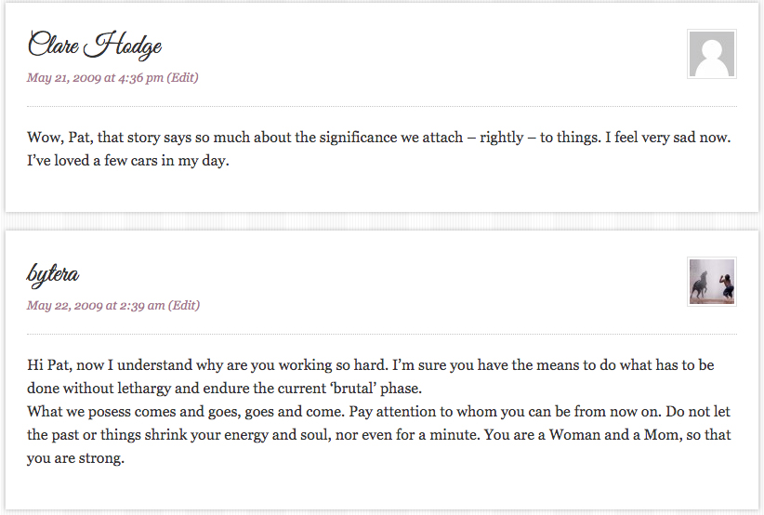
Task: Click the May 21, 2009 at 4:36 pm permalink
Action: coord(95,77)
